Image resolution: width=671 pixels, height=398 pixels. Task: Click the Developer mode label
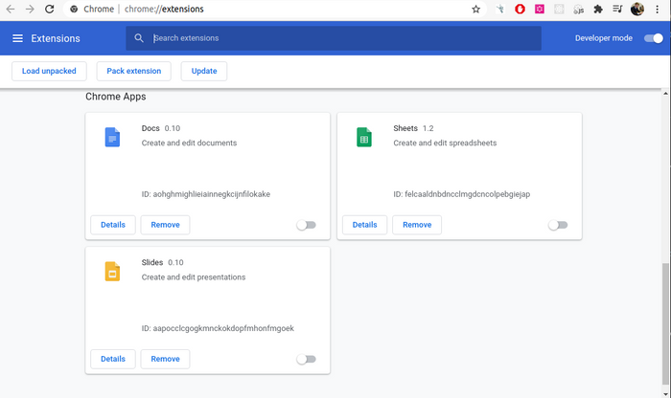click(x=603, y=38)
